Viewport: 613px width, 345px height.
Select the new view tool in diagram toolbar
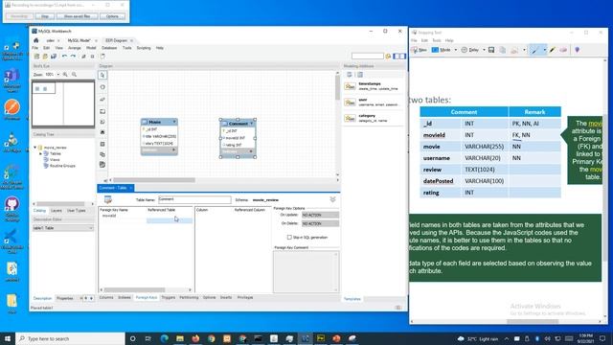[x=102, y=154]
